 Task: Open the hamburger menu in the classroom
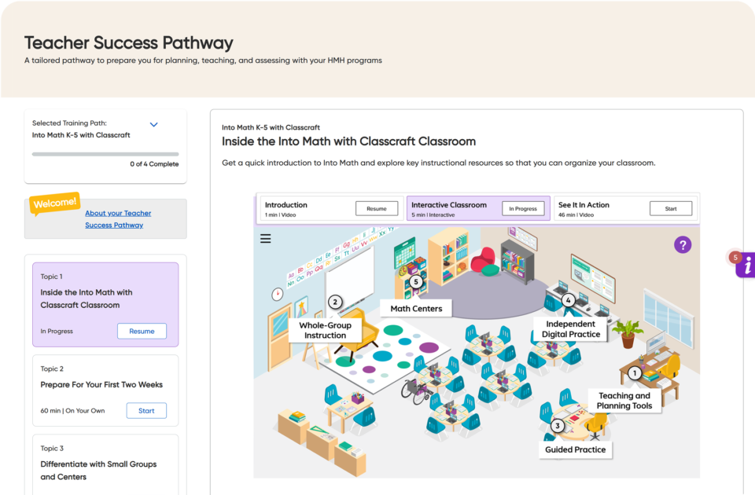[x=265, y=238]
